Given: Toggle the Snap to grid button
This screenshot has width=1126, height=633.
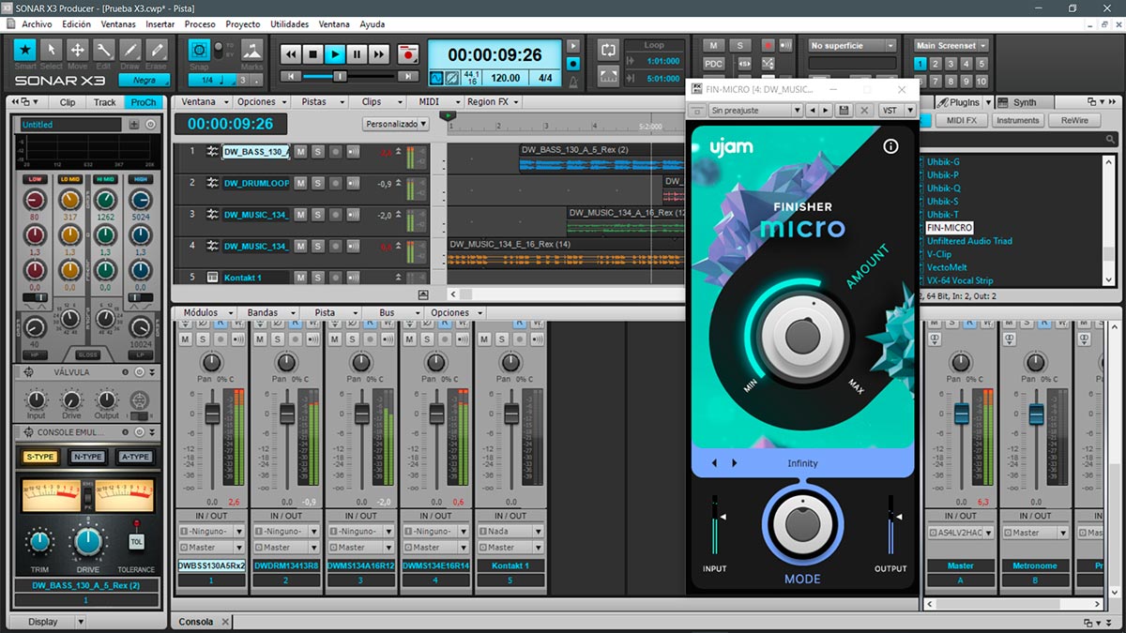Looking at the screenshot, I should (x=199, y=50).
